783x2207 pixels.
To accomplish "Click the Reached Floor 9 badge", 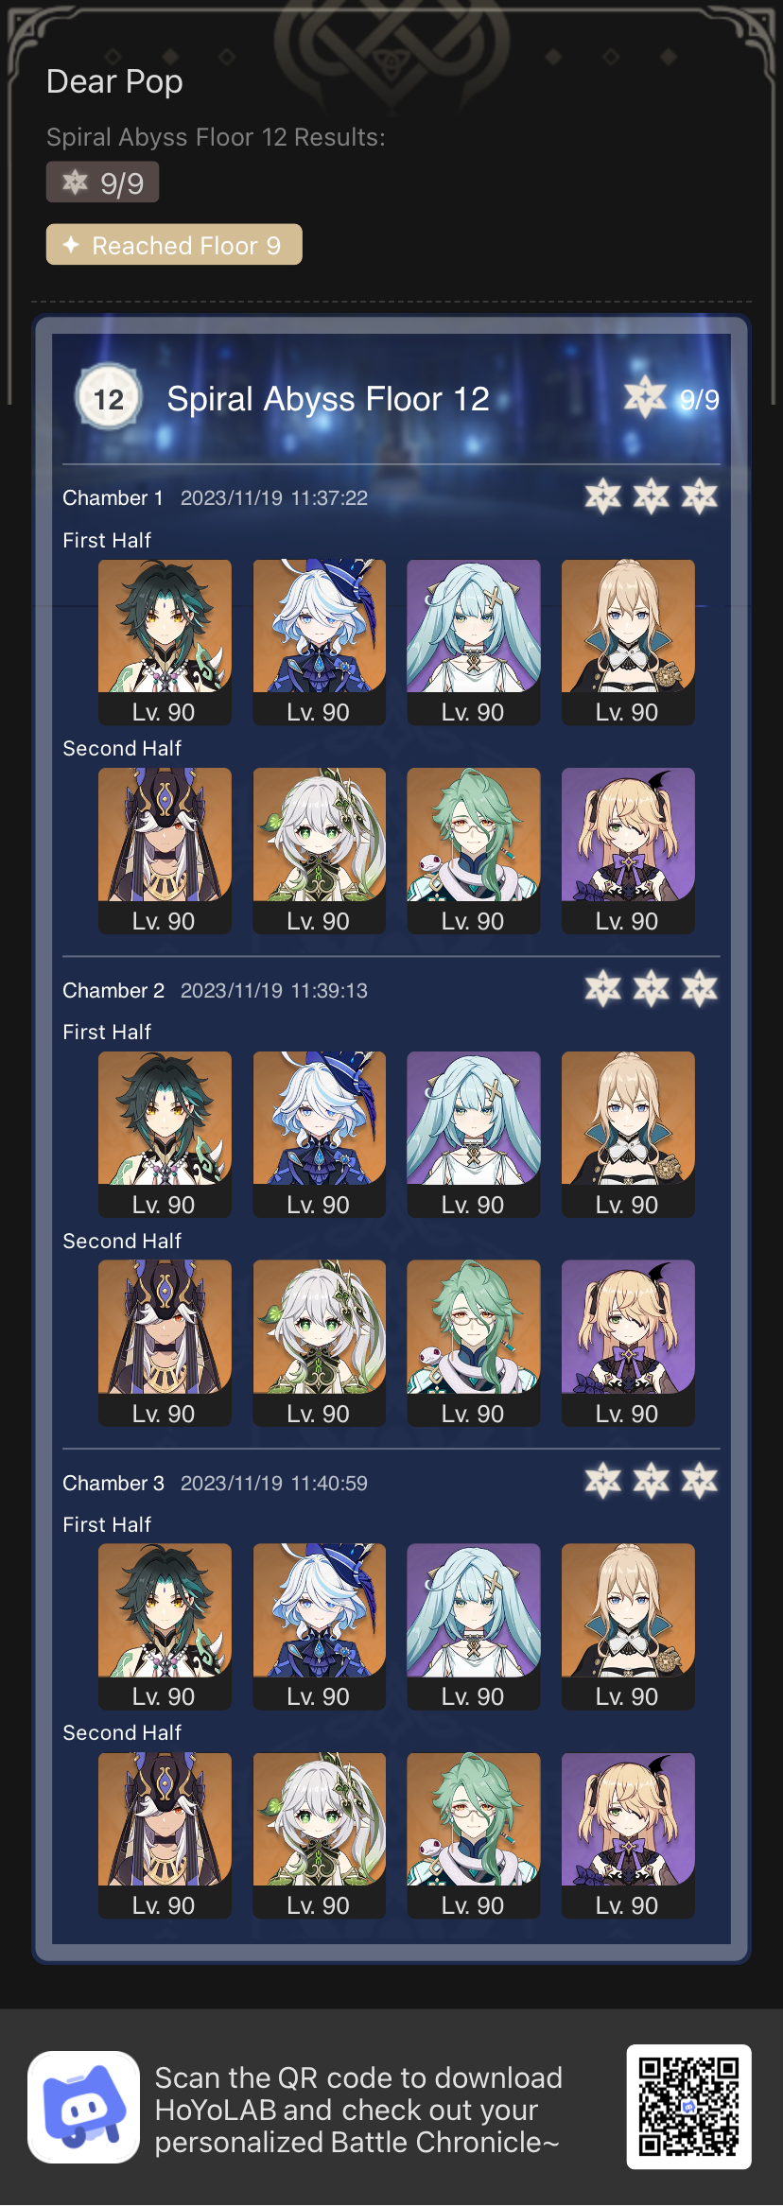I will pos(174,245).
